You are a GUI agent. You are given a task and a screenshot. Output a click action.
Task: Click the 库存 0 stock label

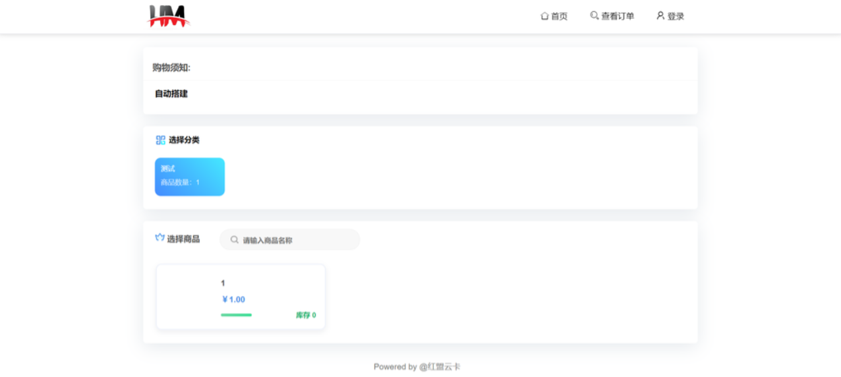[x=306, y=315]
